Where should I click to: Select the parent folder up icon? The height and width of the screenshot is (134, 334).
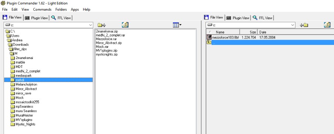click(209, 42)
